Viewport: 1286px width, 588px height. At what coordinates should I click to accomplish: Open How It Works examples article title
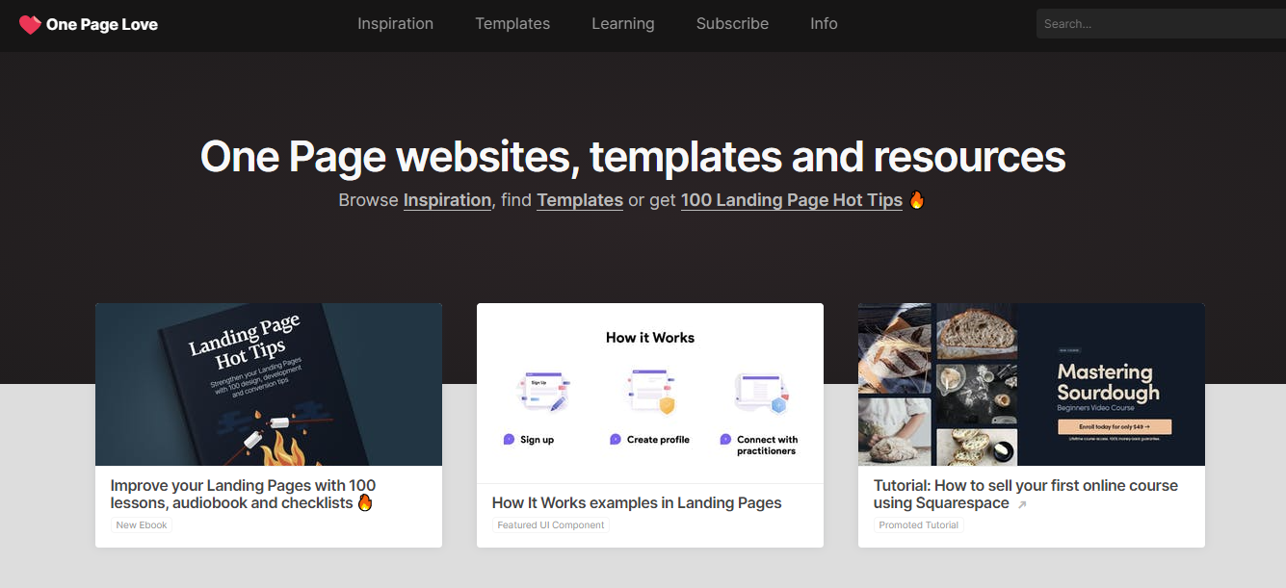click(637, 502)
